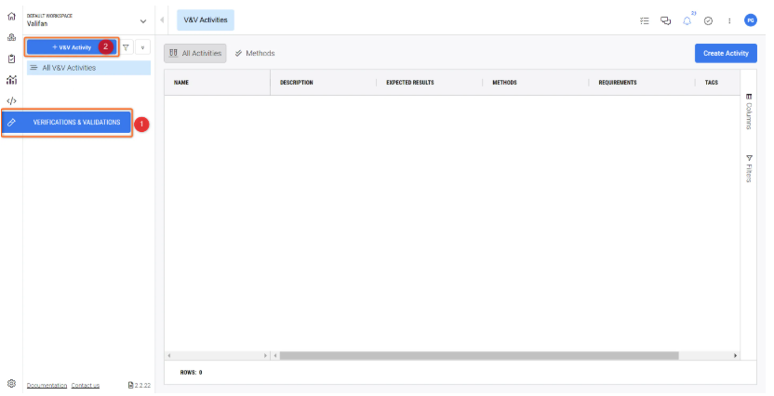Select All V&V Activities list item
Viewport: 774px width, 396px height.
(89, 68)
